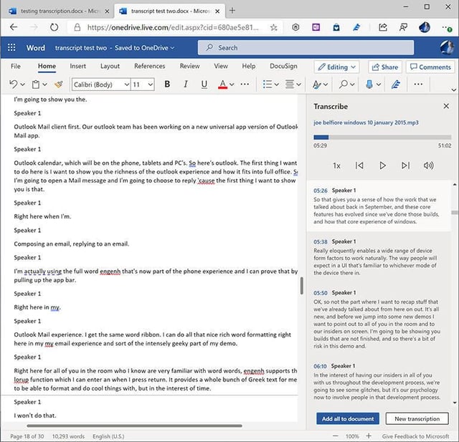The image size is (459, 442).
Task: Click the Find magnifier icon
Action: (344, 85)
